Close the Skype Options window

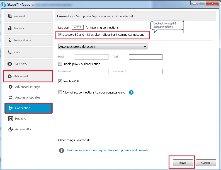click(x=212, y=3)
